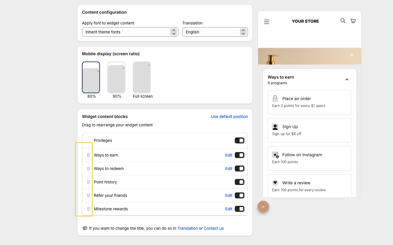Open the Place an order earning card

(309, 102)
